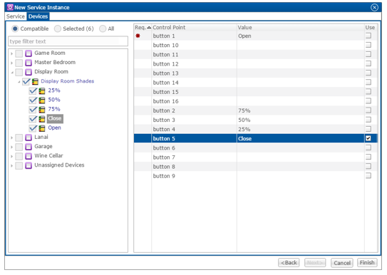This screenshot has height=275, width=387.
Task: Expand the Game Room tree node
Action: 11,53
